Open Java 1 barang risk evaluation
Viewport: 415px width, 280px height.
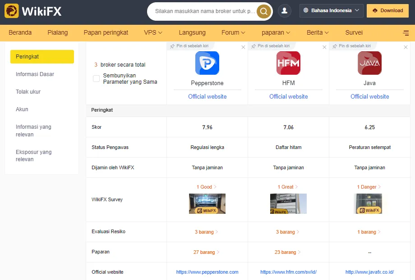pyautogui.click(x=369, y=232)
